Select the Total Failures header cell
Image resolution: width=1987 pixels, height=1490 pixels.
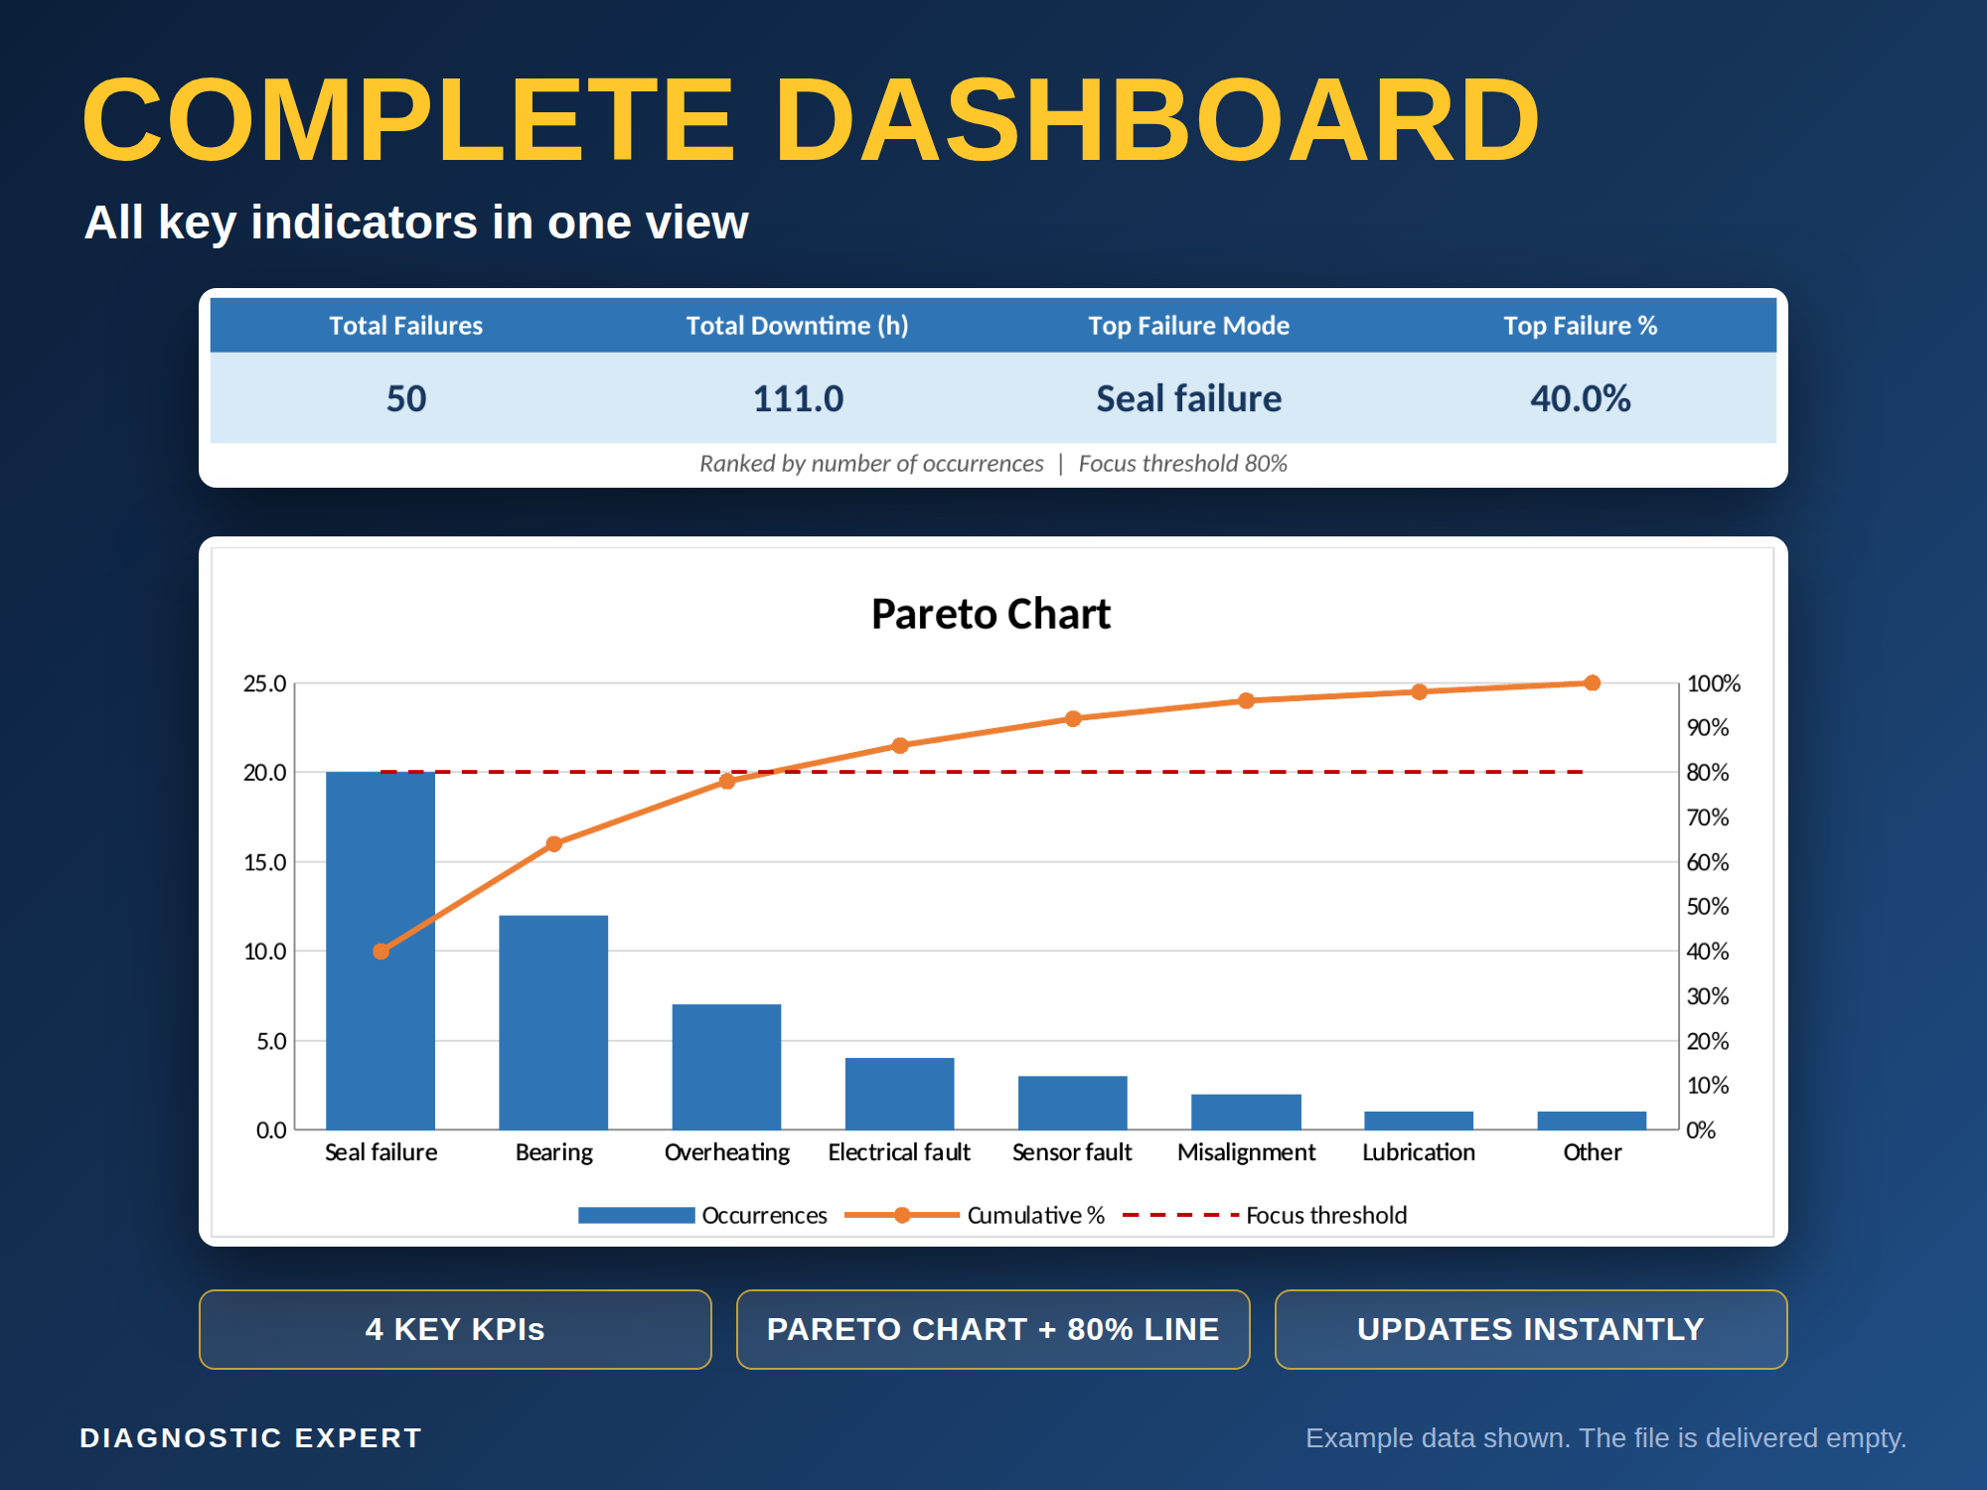(x=405, y=326)
